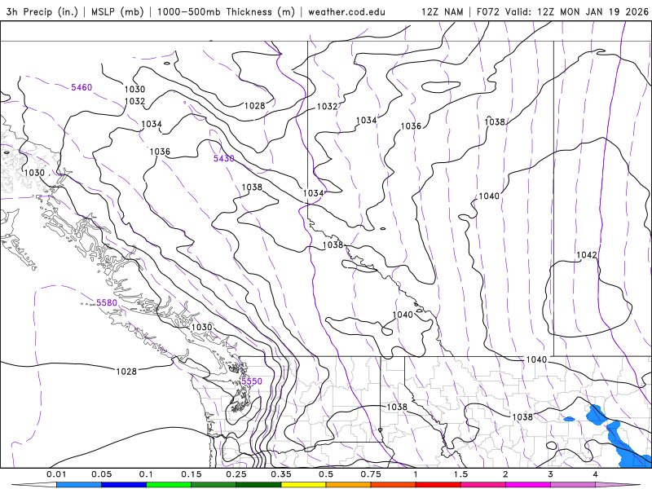Image resolution: width=652 pixels, height=489 pixels.
Task: Click the violet 3–4 legend swatch
Action: (573, 485)
